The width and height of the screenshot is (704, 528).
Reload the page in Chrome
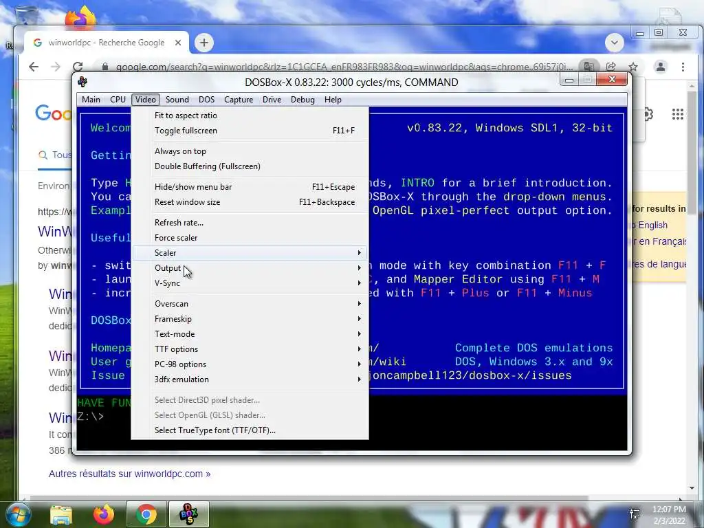[78, 67]
